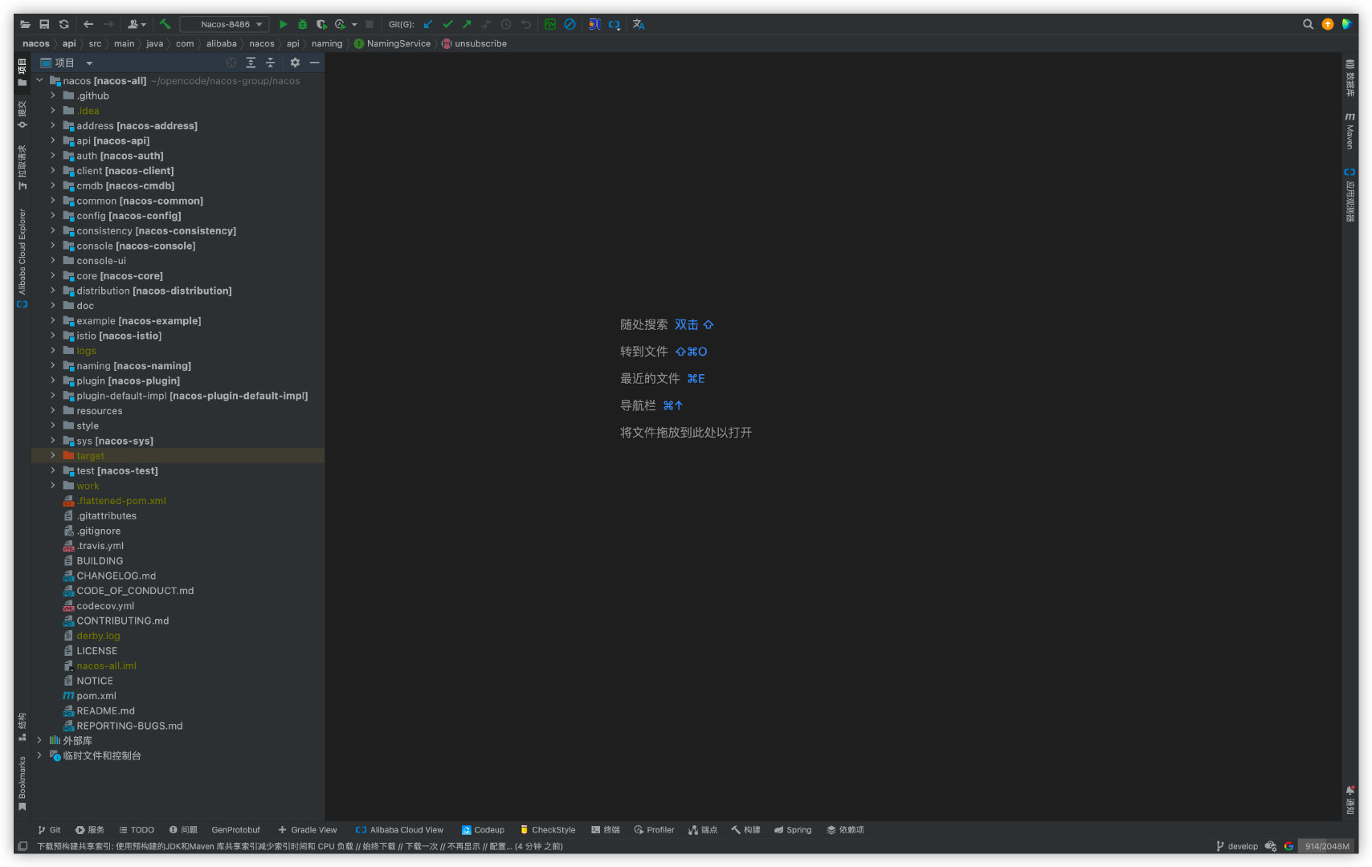Click the indexing download message in status bar

tap(300, 846)
